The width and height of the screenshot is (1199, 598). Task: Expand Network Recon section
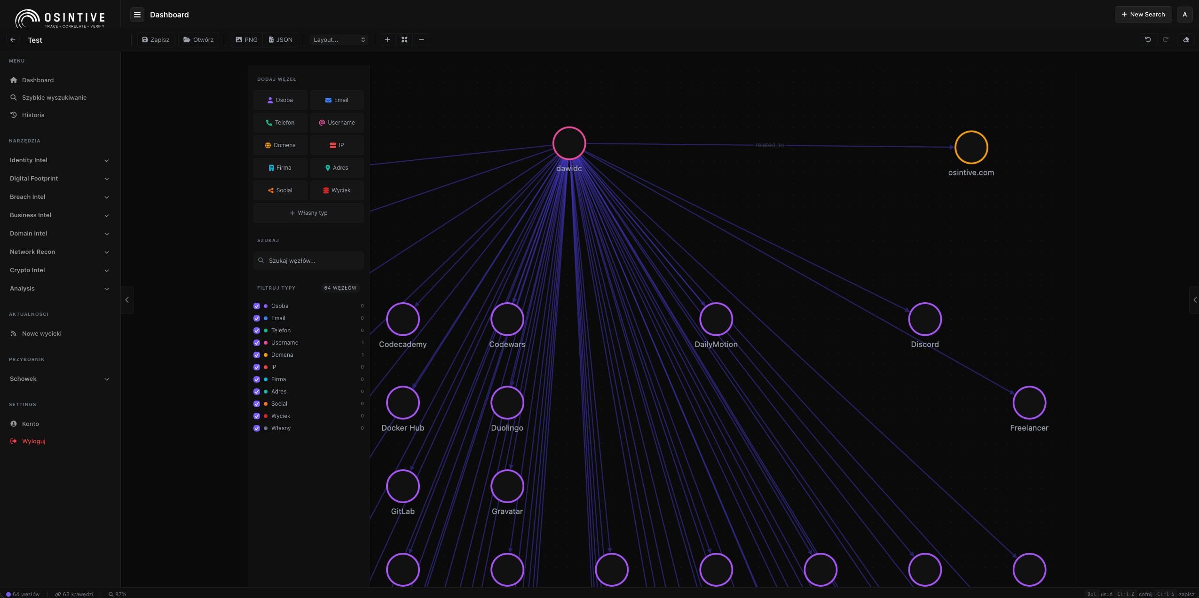59,252
